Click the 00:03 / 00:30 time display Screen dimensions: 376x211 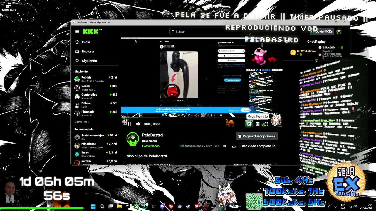pos(152,124)
